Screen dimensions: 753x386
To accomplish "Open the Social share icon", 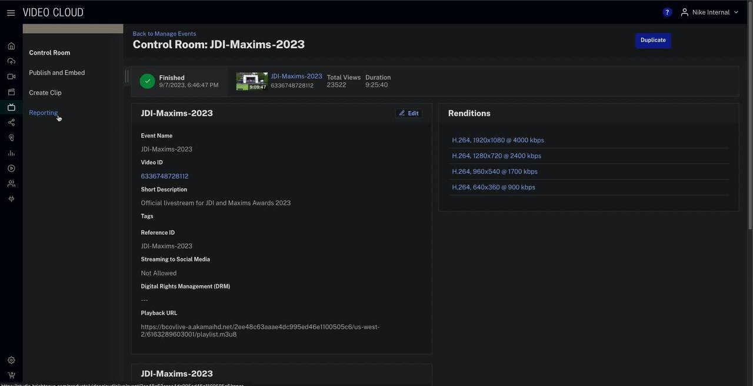I will coord(11,122).
